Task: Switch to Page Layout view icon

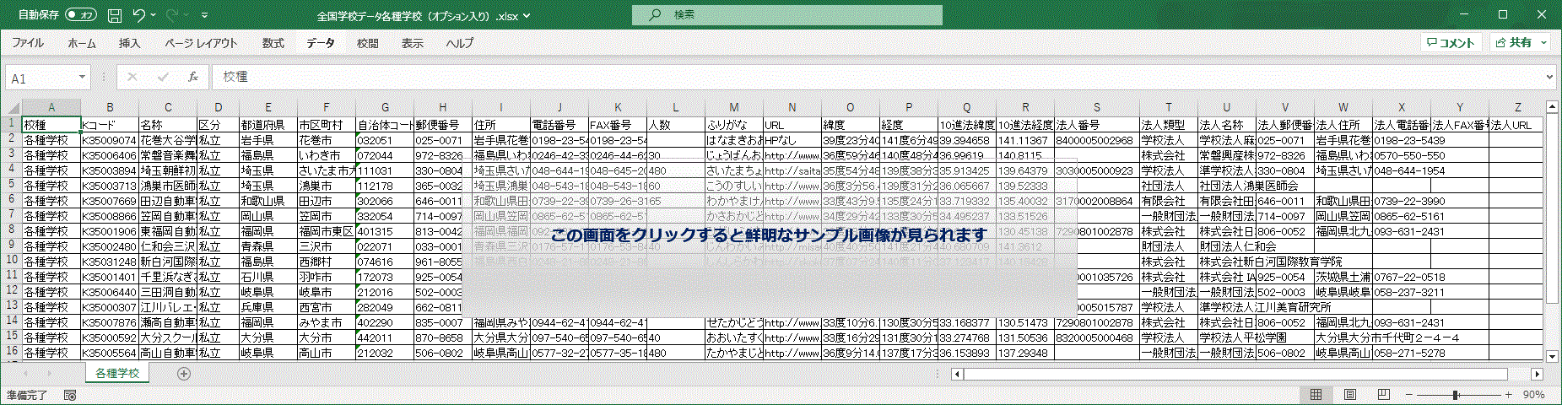Action: click(1349, 395)
